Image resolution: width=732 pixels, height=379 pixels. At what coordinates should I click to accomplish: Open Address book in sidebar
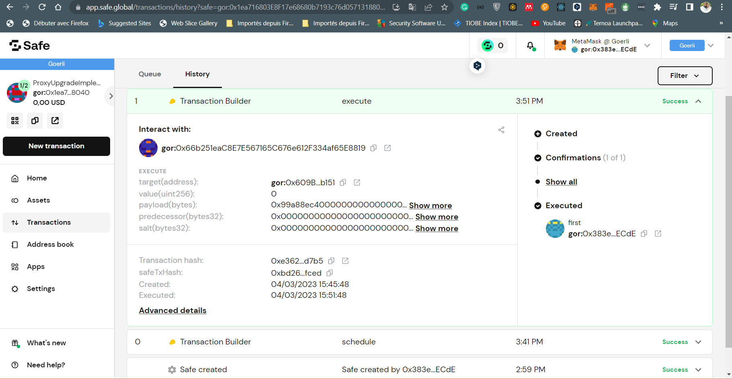[x=56, y=244]
